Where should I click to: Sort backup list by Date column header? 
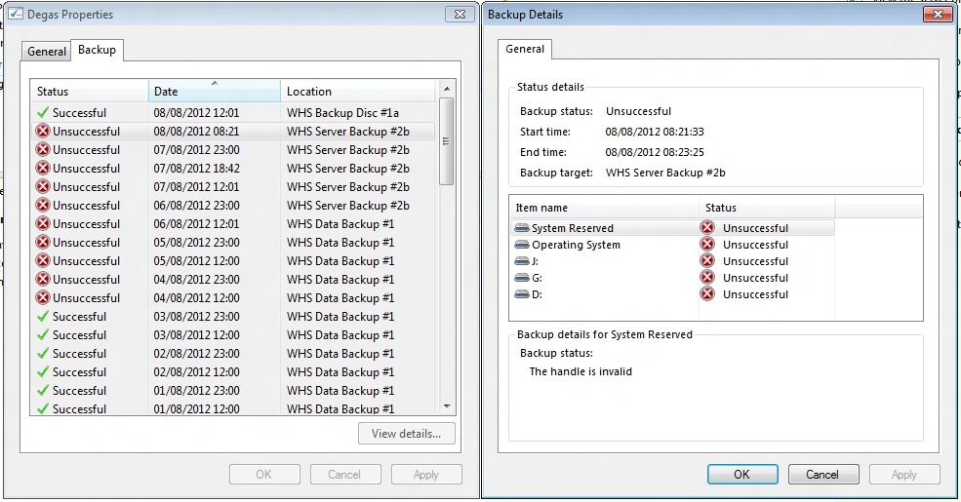tap(214, 92)
